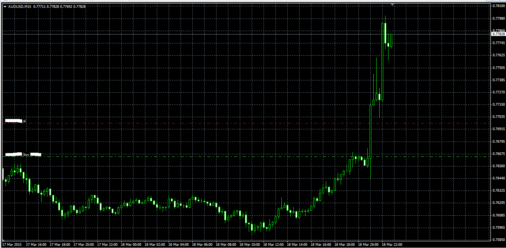Click the '18 Mar 04:00' time axis label

tap(179, 245)
